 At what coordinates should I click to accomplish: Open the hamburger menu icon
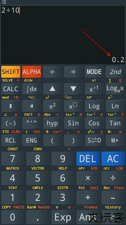(4, 2)
